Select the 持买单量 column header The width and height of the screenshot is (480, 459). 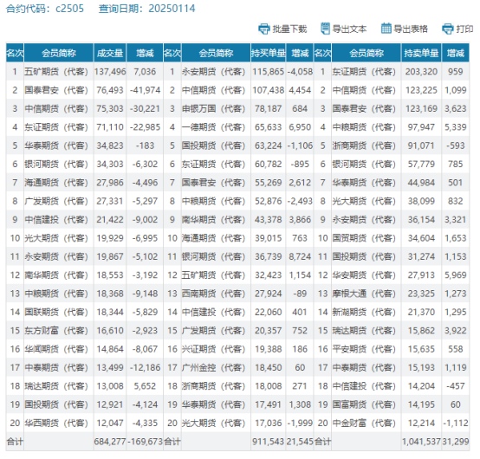click(269, 53)
